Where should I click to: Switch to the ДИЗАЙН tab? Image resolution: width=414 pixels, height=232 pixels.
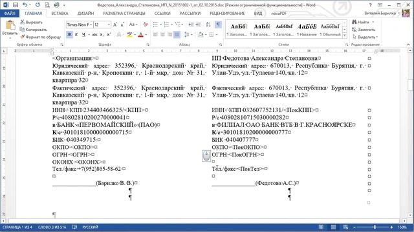click(x=85, y=13)
